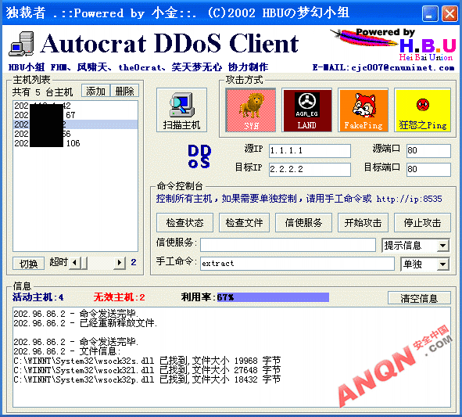Viewport: 462px width, 417px height.
Task: Click the 检查状态 button
Action: pos(184,223)
